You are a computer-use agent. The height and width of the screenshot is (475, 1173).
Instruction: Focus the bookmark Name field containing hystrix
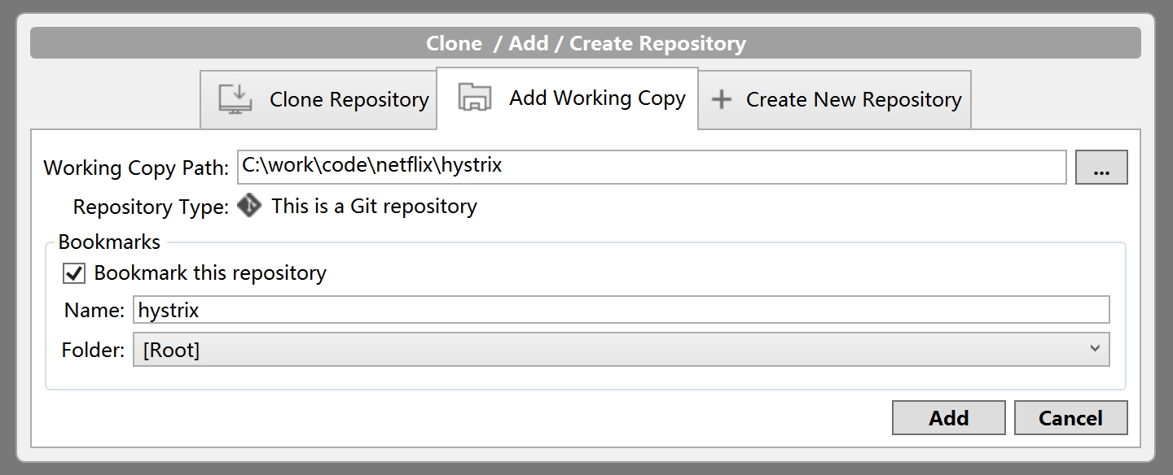point(619,310)
